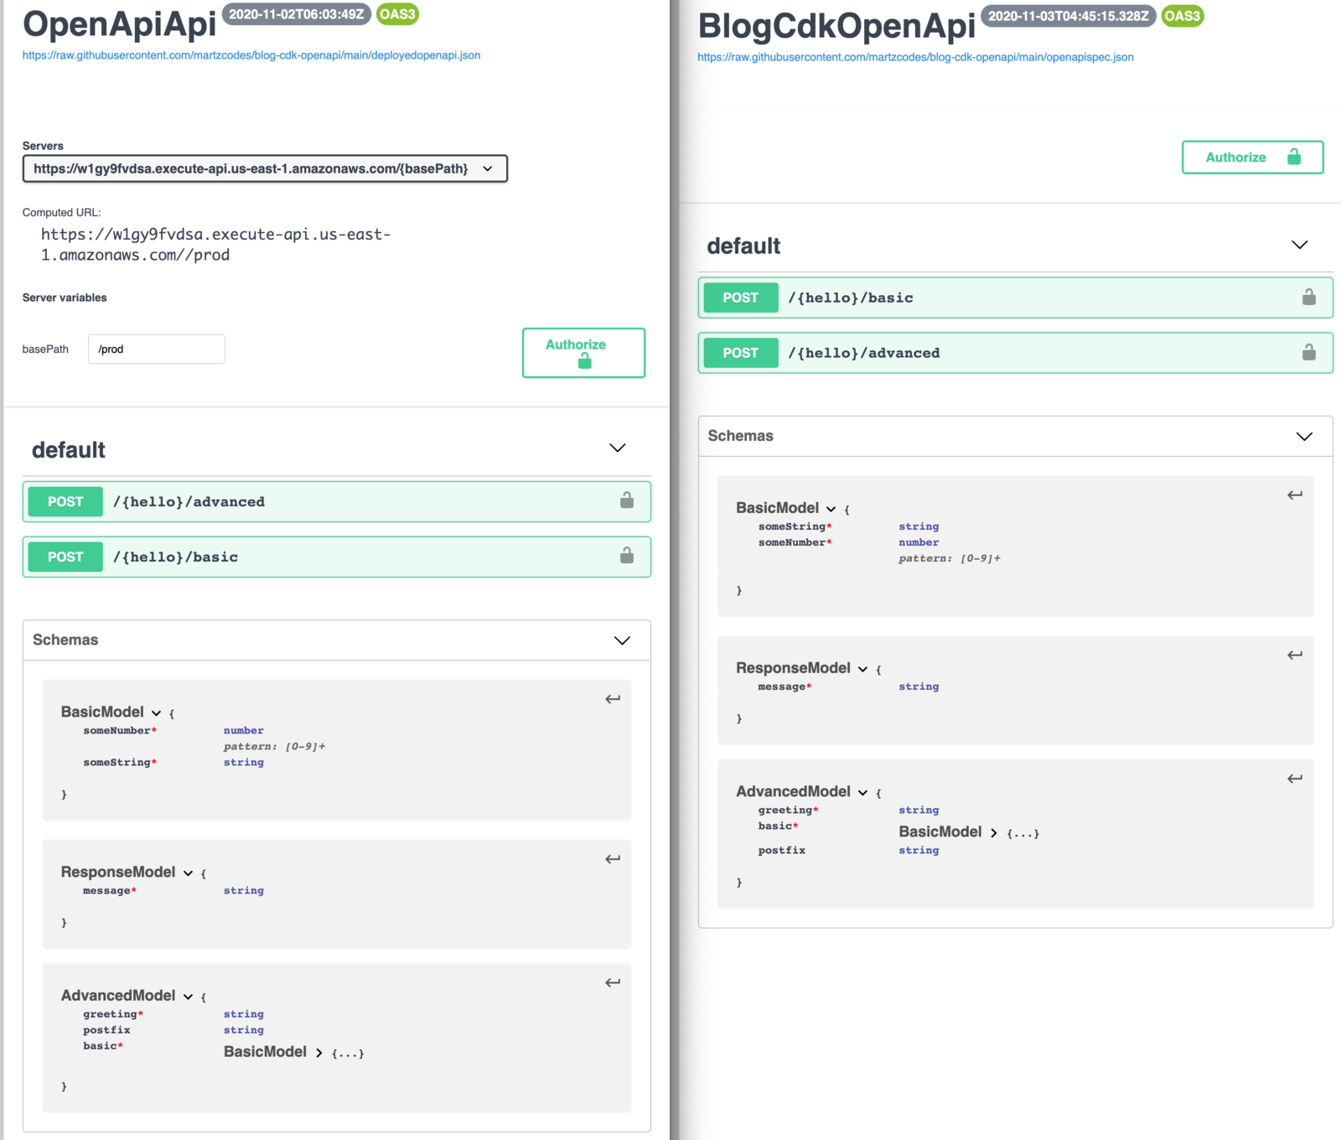The width and height of the screenshot is (1341, 1140).
Task: Collapse BasicModel schema in left panel
Action: (156, 713)
